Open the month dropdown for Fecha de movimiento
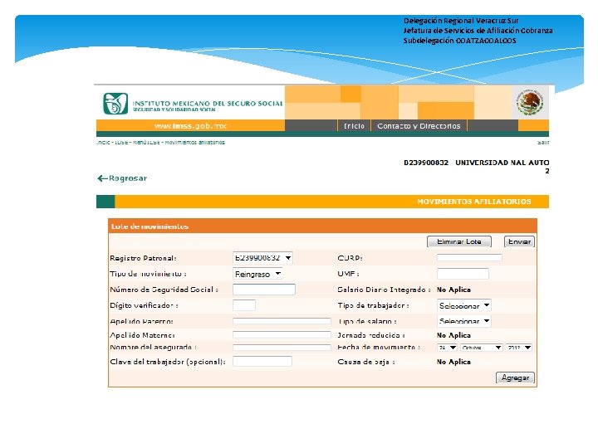The image size is (598, 448). [481, 348]
